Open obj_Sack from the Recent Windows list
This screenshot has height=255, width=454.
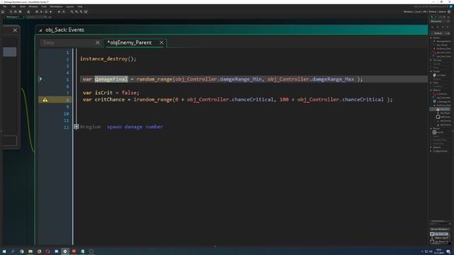coord(439,234)
